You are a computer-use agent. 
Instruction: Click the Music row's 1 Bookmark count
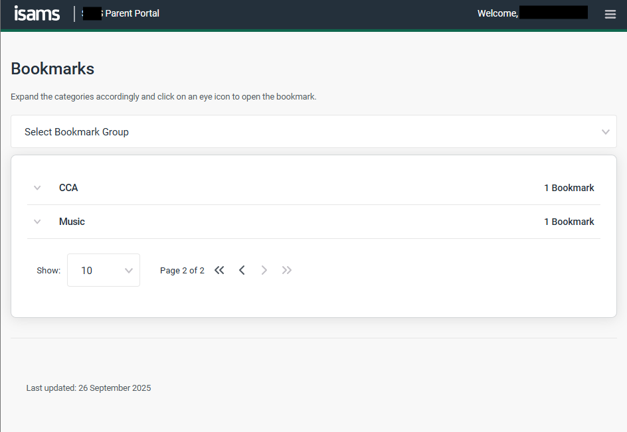pos(569,222)
